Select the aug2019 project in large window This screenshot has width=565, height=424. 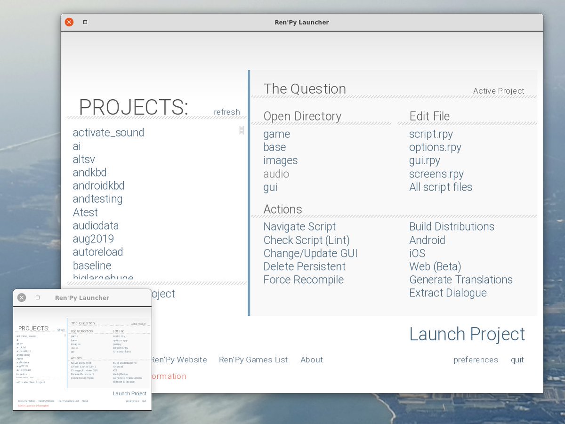[93, 239]
